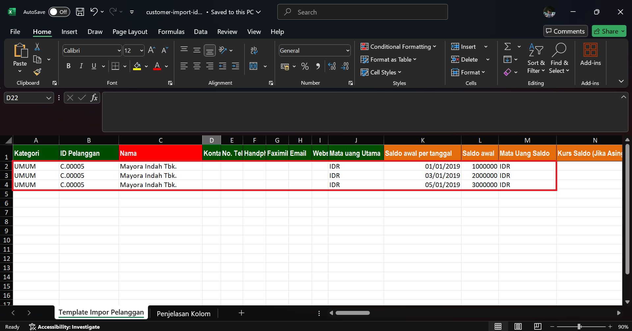Switch to the Penjelasan Kolom sheet tab
This screenshot has width=632, height=331.
click(183, 314)
